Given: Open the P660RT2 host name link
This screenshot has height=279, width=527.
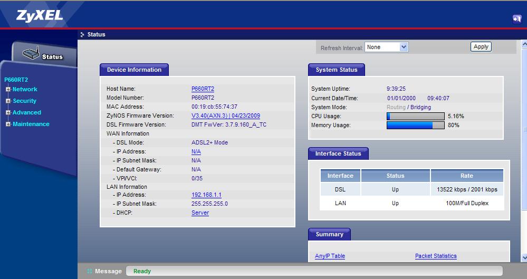Looking at the screenshot, I should pyautogui.click(x=203, y=89).
